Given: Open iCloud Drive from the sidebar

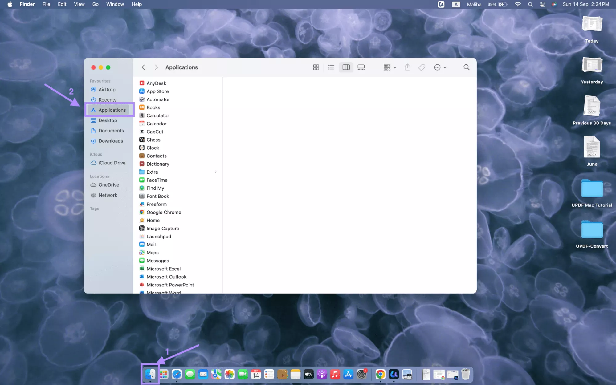Looking at the screenshot, I should click(112, 163).
